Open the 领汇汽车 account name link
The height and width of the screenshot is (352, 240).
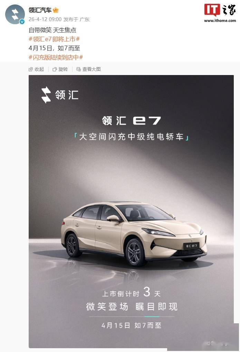tap(40, 10)
